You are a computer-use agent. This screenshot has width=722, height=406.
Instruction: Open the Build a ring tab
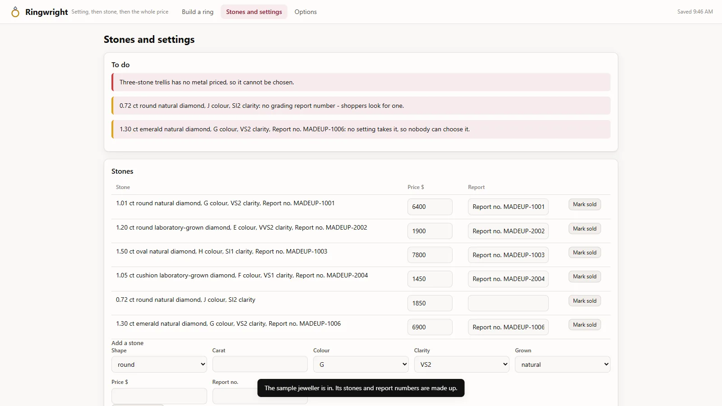click(x=198, y=12)
